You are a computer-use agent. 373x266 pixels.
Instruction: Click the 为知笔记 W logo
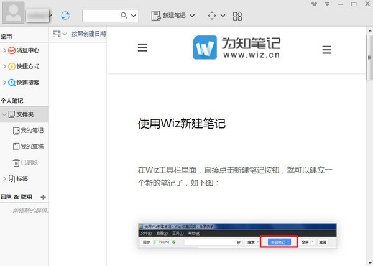point(205,47)
